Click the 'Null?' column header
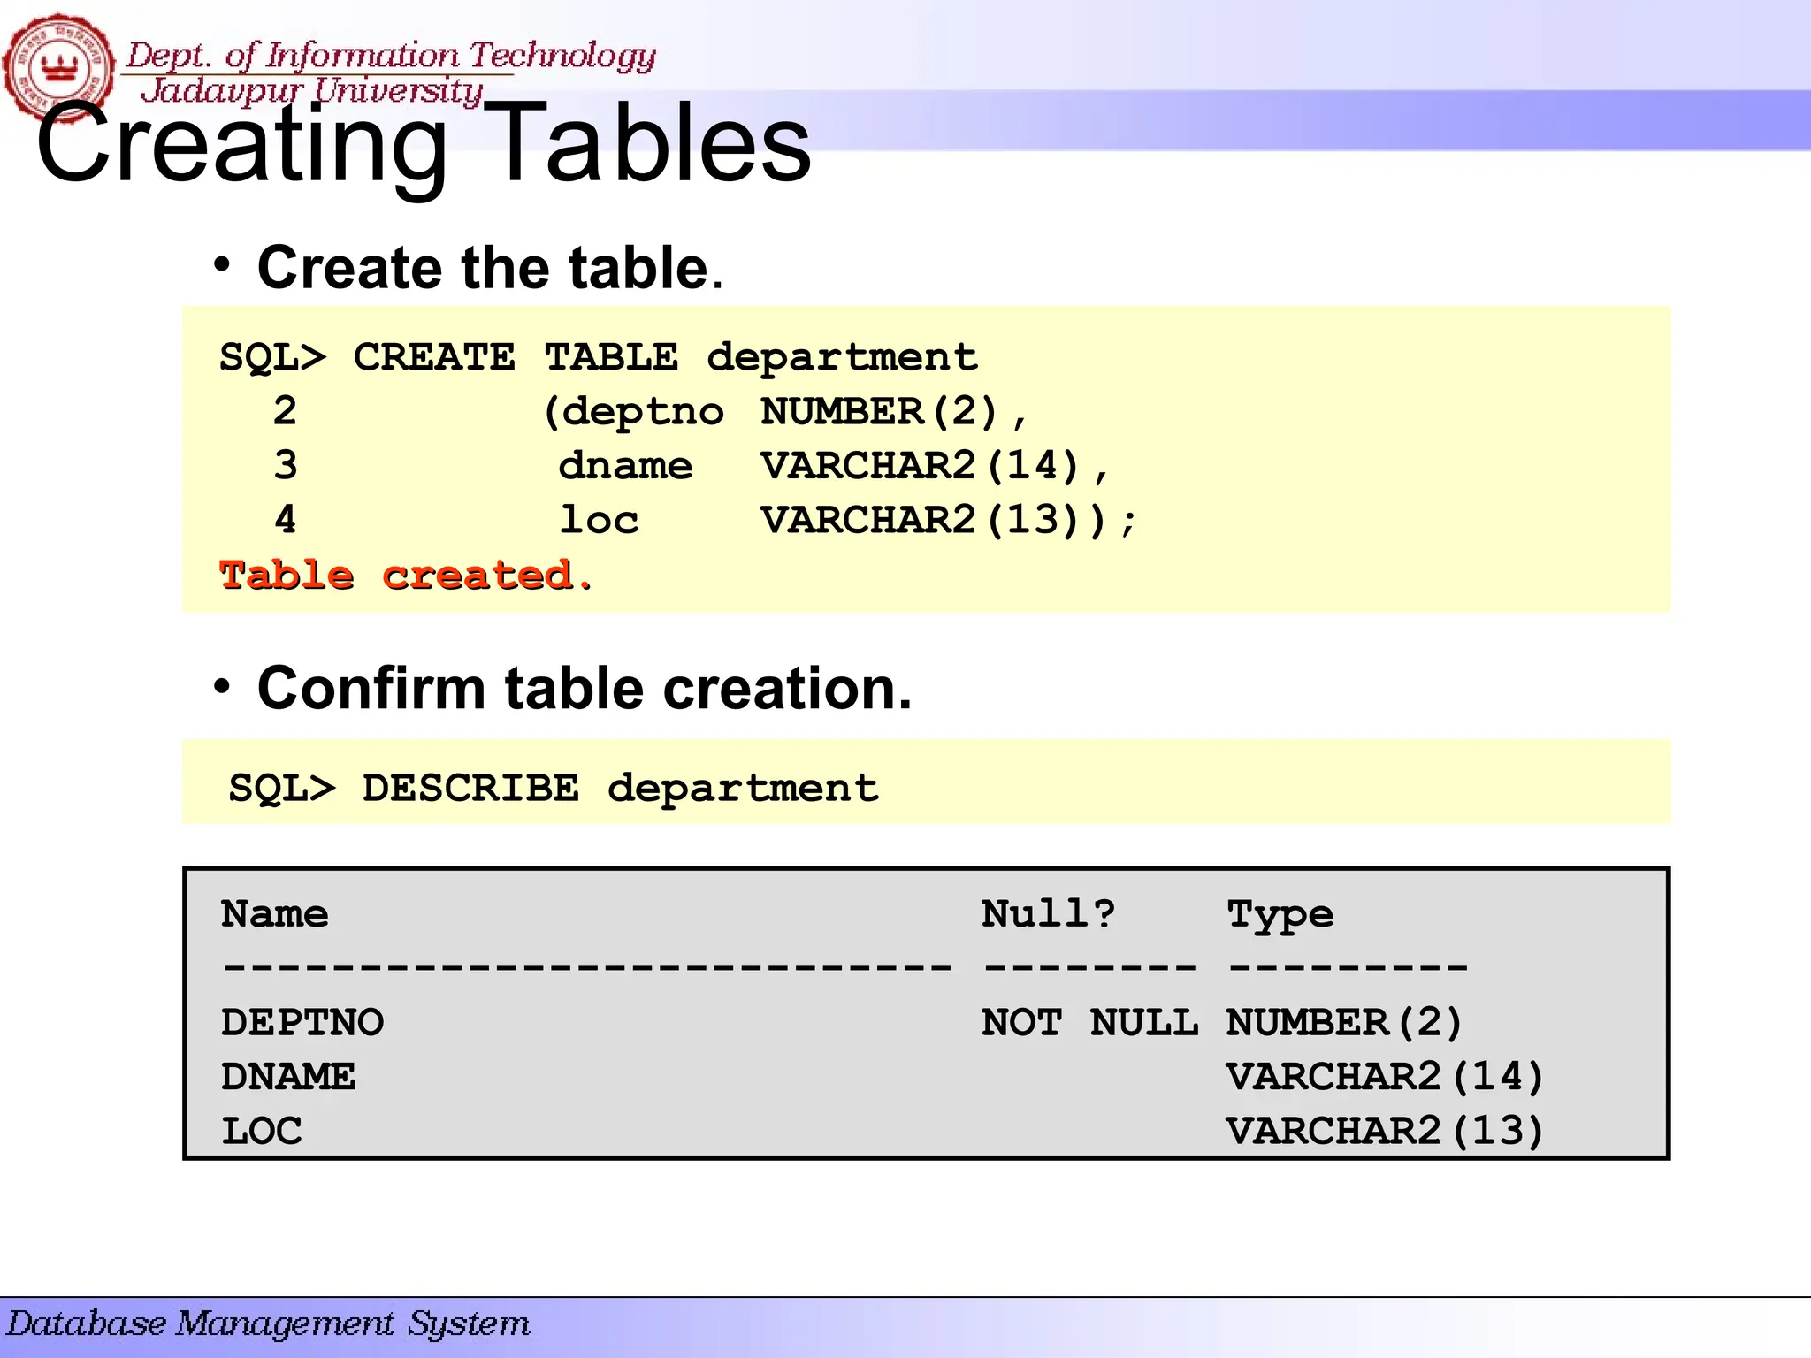The height and width of the screenshot is (1358, 1811). coord(1049,913)
